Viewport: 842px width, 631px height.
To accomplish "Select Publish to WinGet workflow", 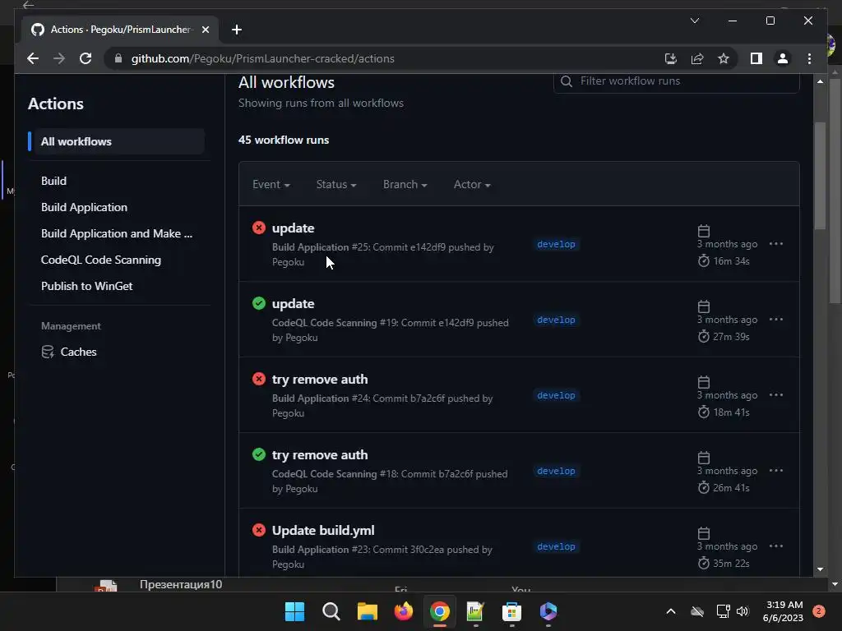I will [x=86, y=286].
